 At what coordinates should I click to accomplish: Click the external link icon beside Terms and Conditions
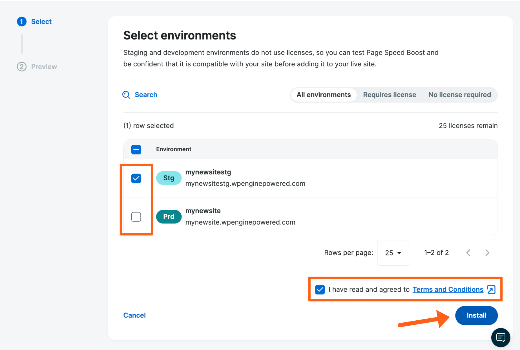coord(491,290)
